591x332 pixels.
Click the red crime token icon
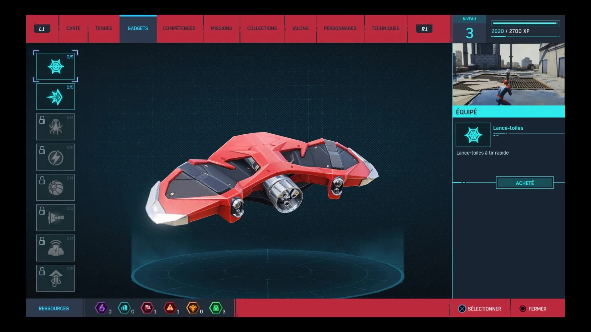click(170, 308)
